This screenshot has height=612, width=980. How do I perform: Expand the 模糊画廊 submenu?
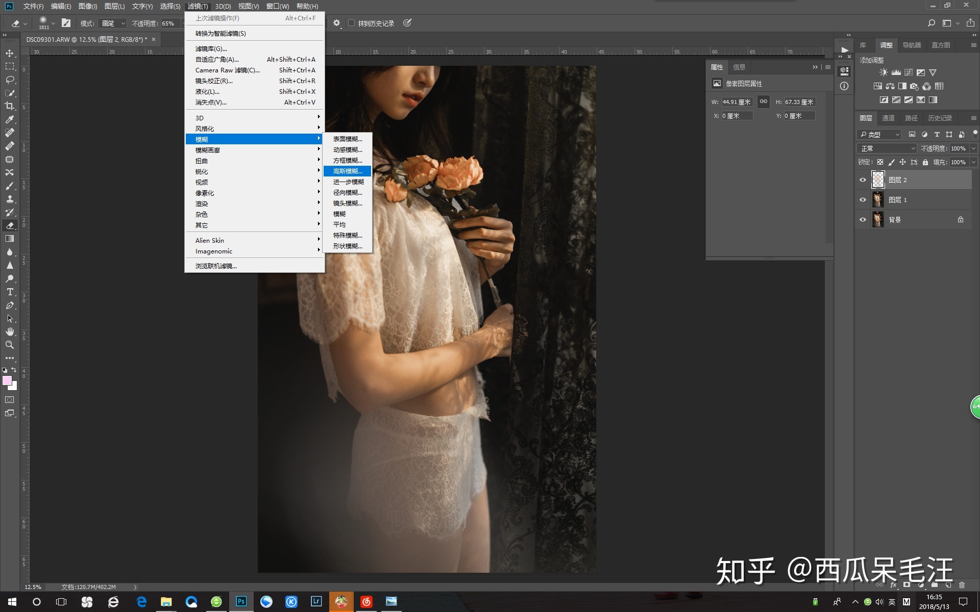tap(254, 150)
